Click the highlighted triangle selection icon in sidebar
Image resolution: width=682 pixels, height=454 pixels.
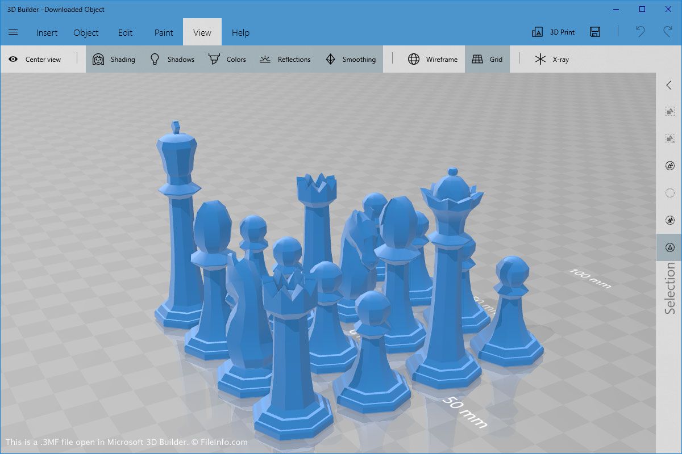coord(669,247)
